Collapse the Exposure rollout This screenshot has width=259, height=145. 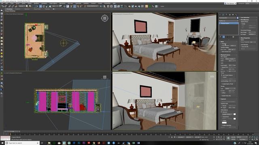[x=223, y=99]
